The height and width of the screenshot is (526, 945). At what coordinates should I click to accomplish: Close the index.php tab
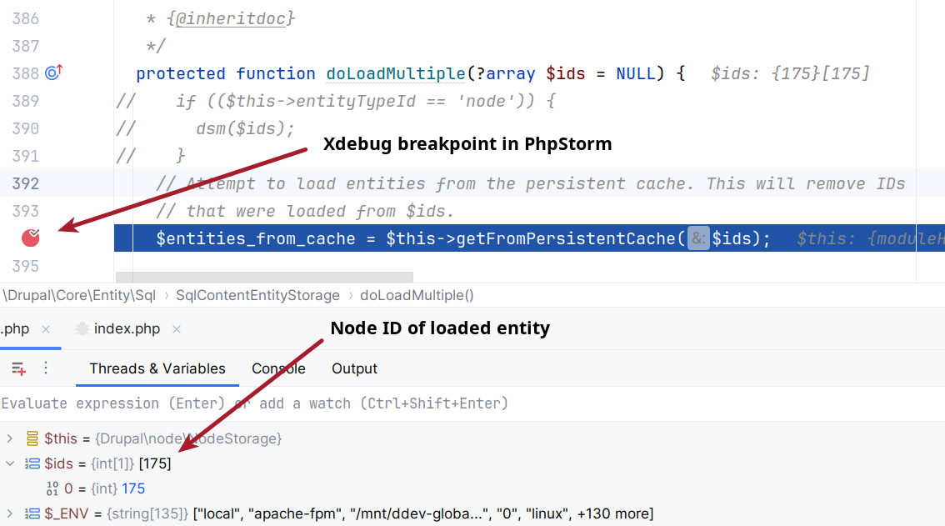point(177,328)
